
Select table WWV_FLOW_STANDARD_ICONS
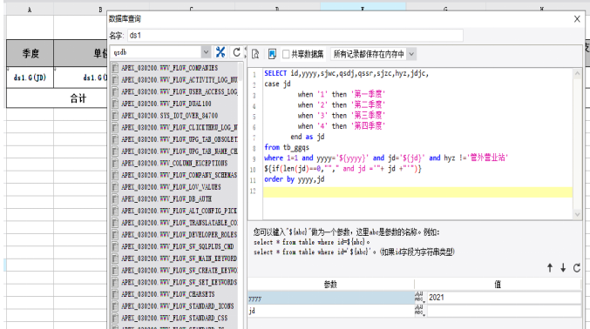177,306
